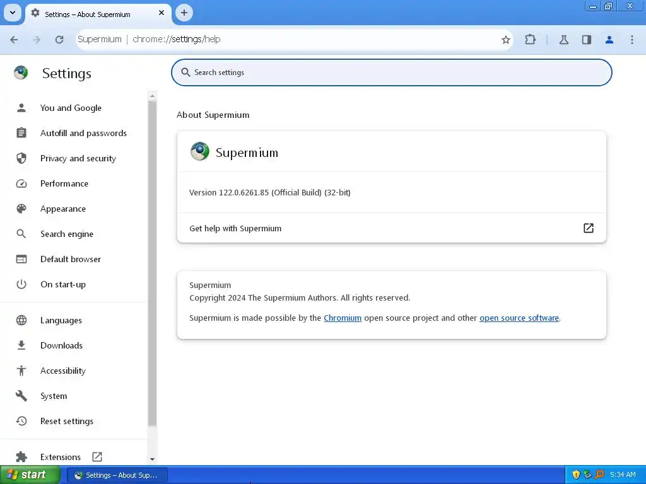Image resolution: width=646 pixels, height=484 pixels.
Task: Click the sidebar scrollbar thumb
Action: tap(153, 263)
